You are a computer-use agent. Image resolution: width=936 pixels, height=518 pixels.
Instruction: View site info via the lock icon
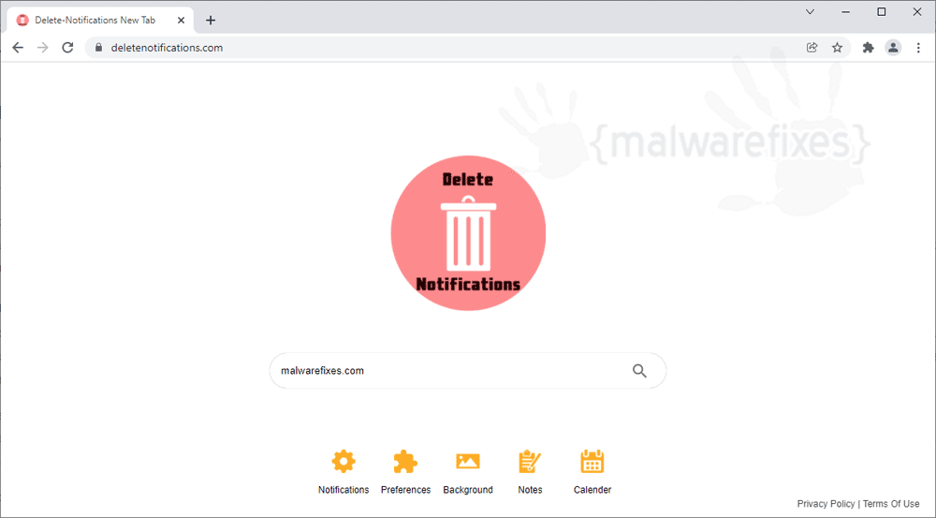click(98, 48)
